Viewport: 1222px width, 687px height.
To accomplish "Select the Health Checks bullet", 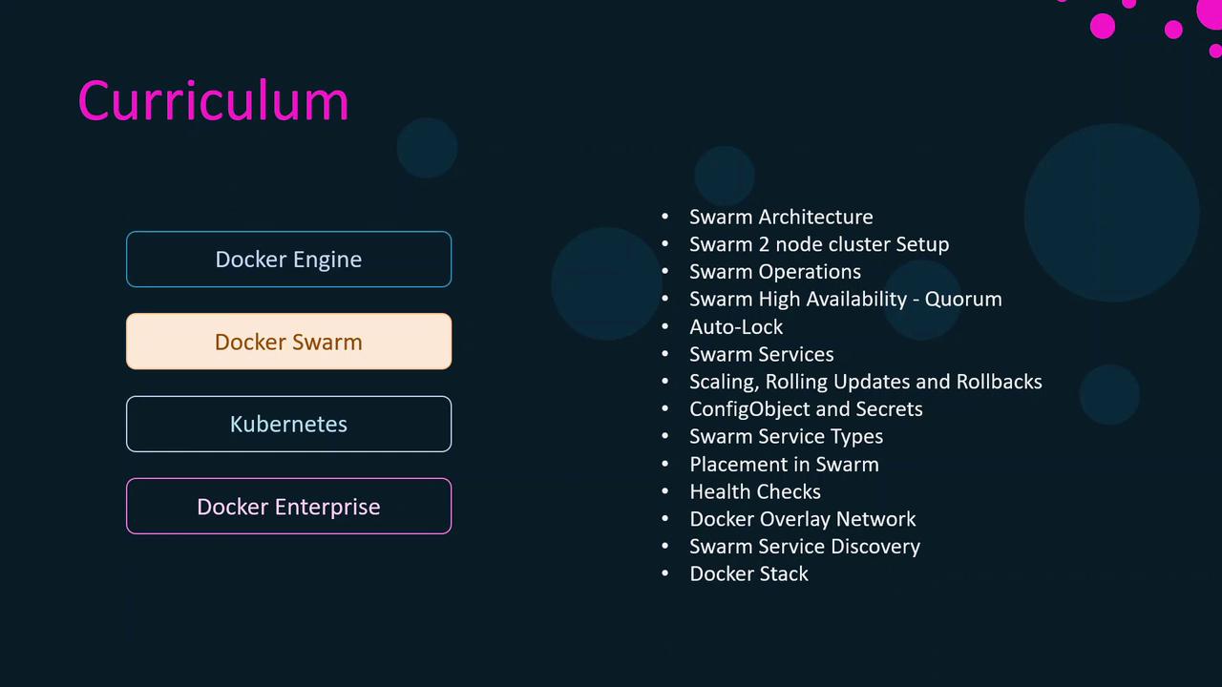I will [754, 492].
